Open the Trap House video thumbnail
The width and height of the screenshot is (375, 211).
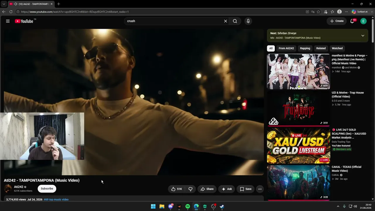pos(299,109)
